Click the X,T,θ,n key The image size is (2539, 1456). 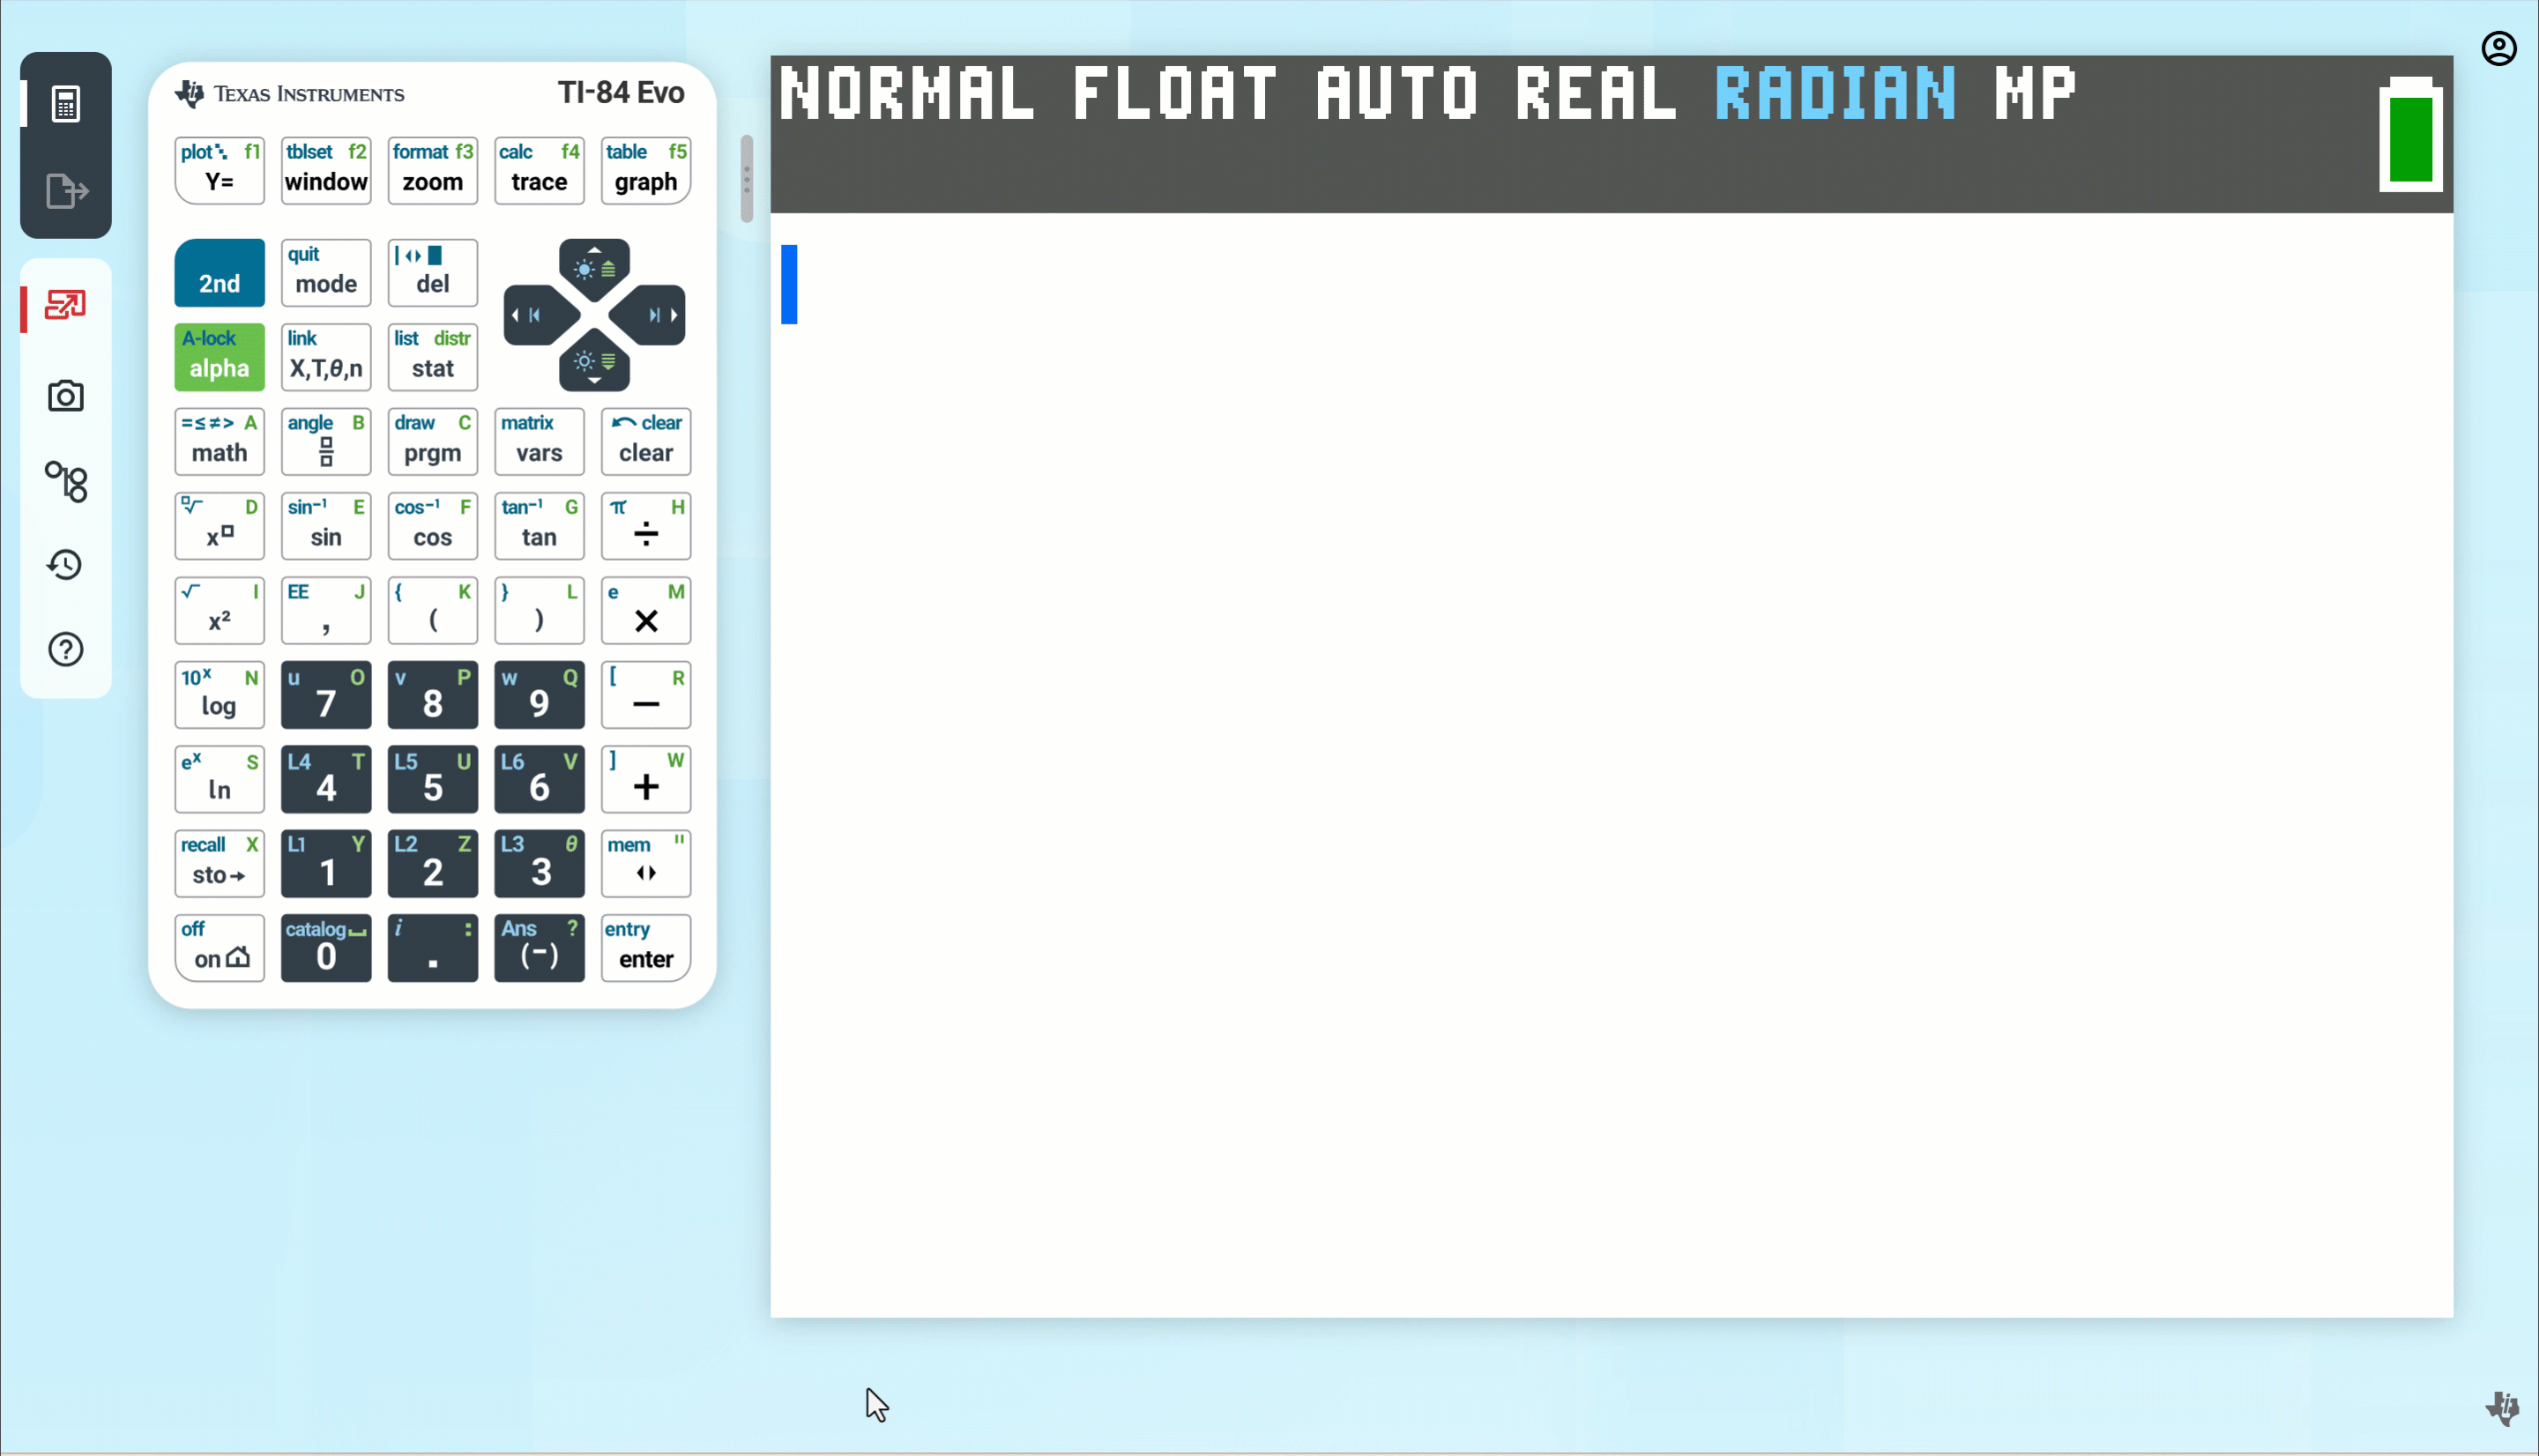click(x=326, y=357)
